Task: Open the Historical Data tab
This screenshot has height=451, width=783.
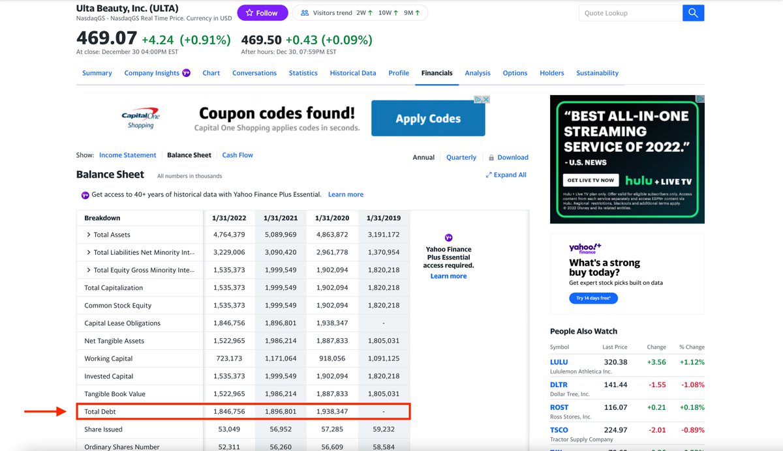Action: tap(353, 73)
